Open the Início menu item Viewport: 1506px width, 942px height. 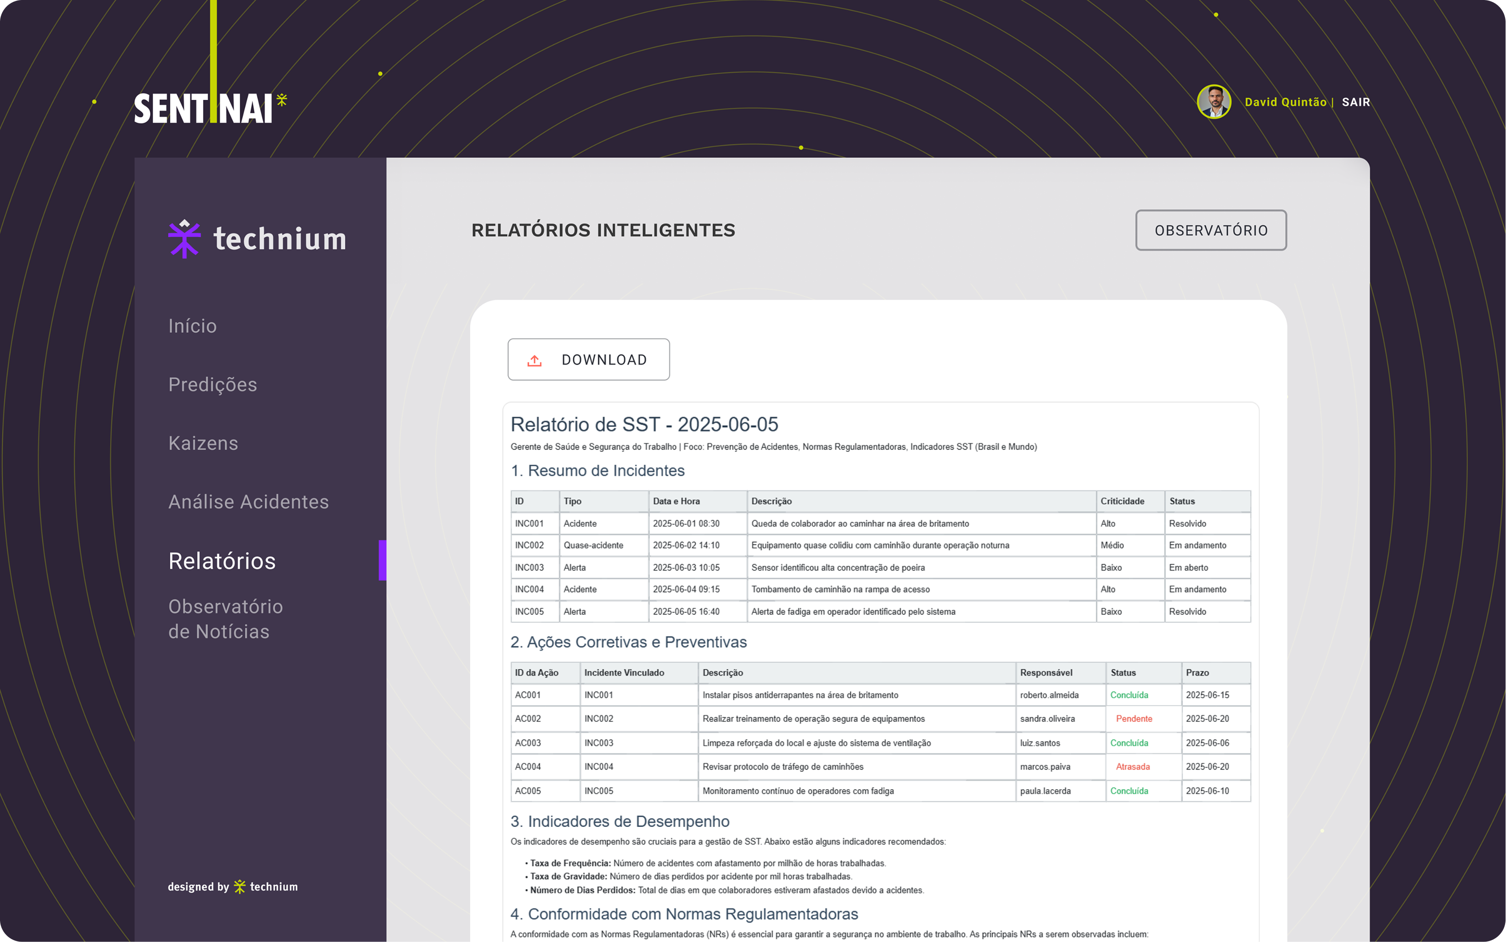click(192, 326)
